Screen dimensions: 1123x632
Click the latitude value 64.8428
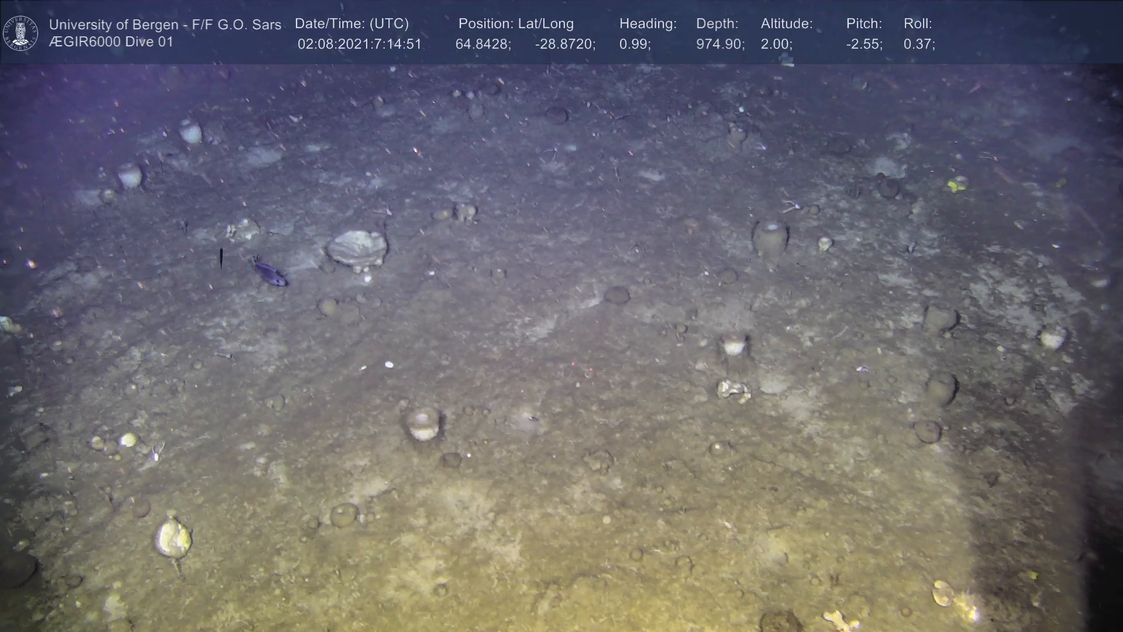coord(483,44)
